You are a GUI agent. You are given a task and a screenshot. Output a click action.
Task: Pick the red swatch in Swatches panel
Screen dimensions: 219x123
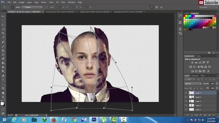[x=184, y=16]
